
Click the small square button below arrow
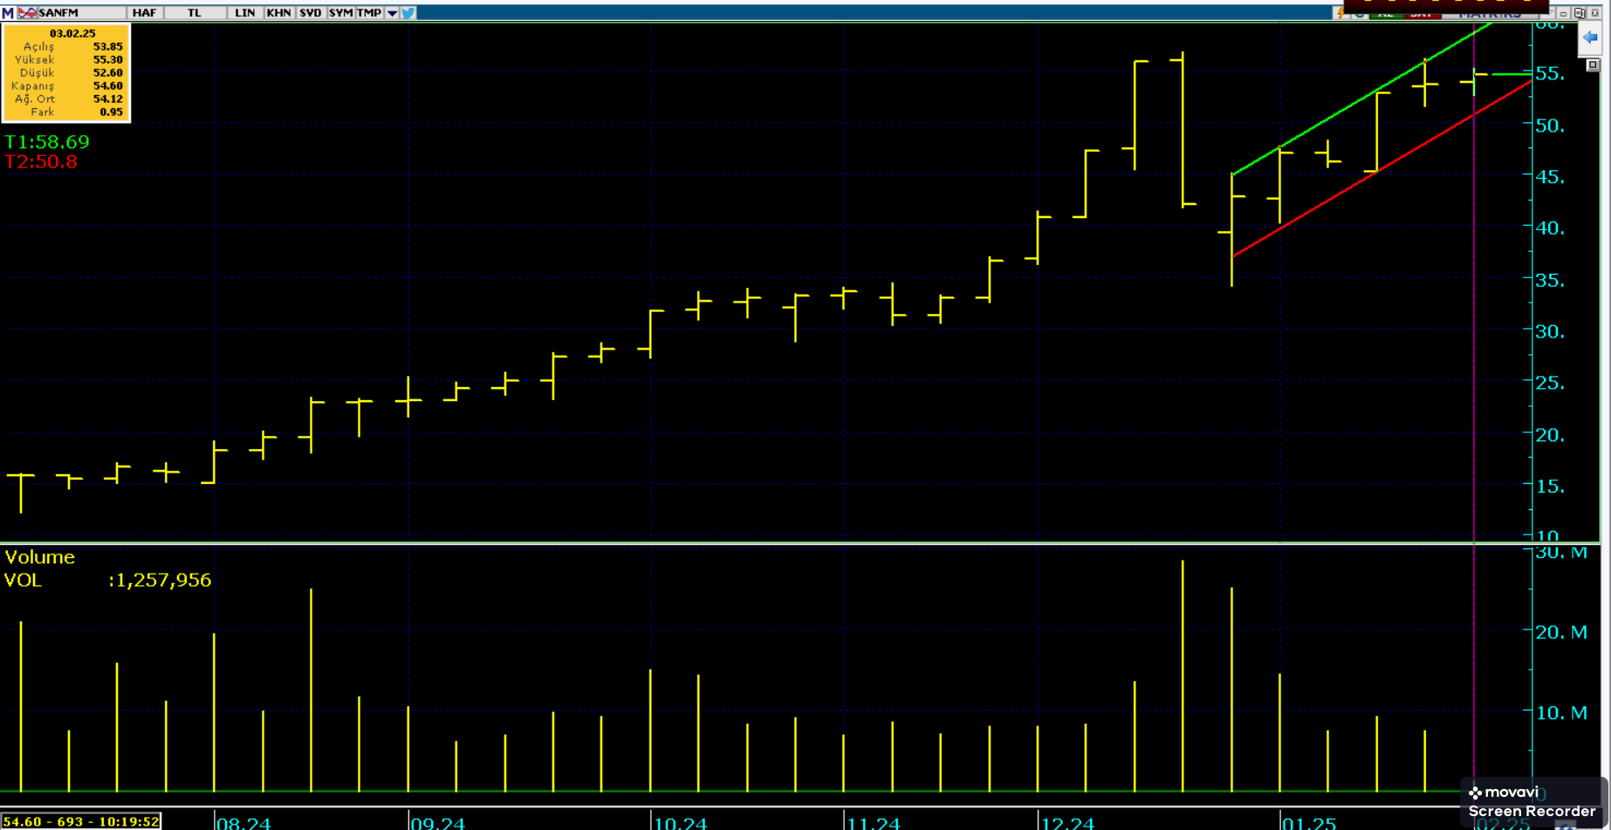(x=1593, y=65)
